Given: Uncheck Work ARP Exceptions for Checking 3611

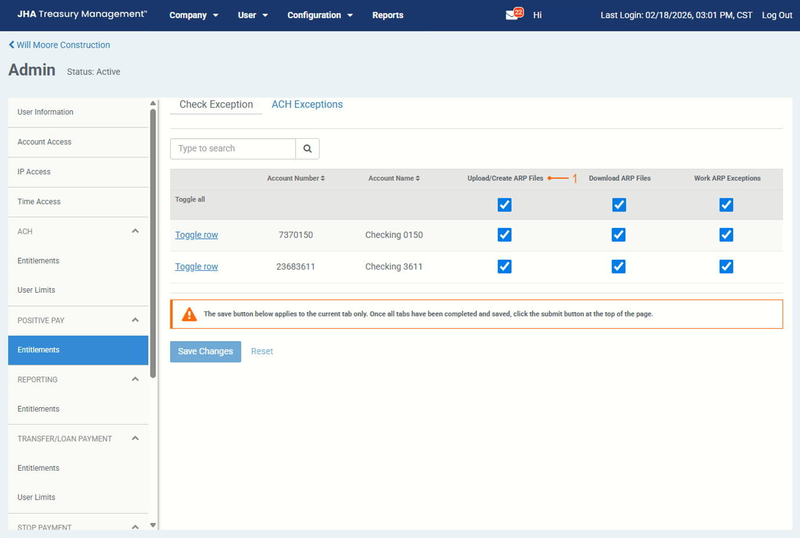Looking at the screenshot, I should [726, 267].
